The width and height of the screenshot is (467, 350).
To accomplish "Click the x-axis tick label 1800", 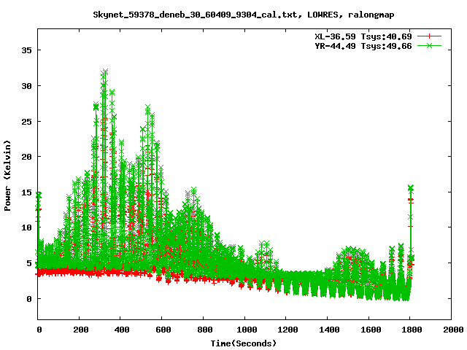I will (412, 330).
